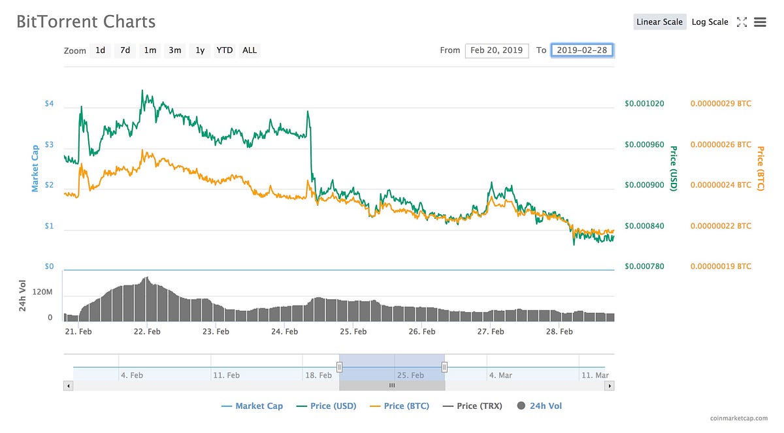The height and width of the screenshot is (433, 784).
Task: Set zoom to 1d
Action: (100, 50)
